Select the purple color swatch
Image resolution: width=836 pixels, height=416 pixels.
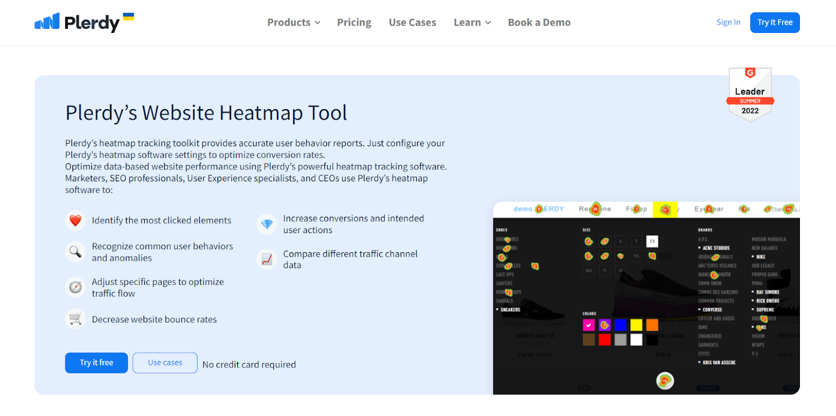pyautogui.click(x=605, y=325)
